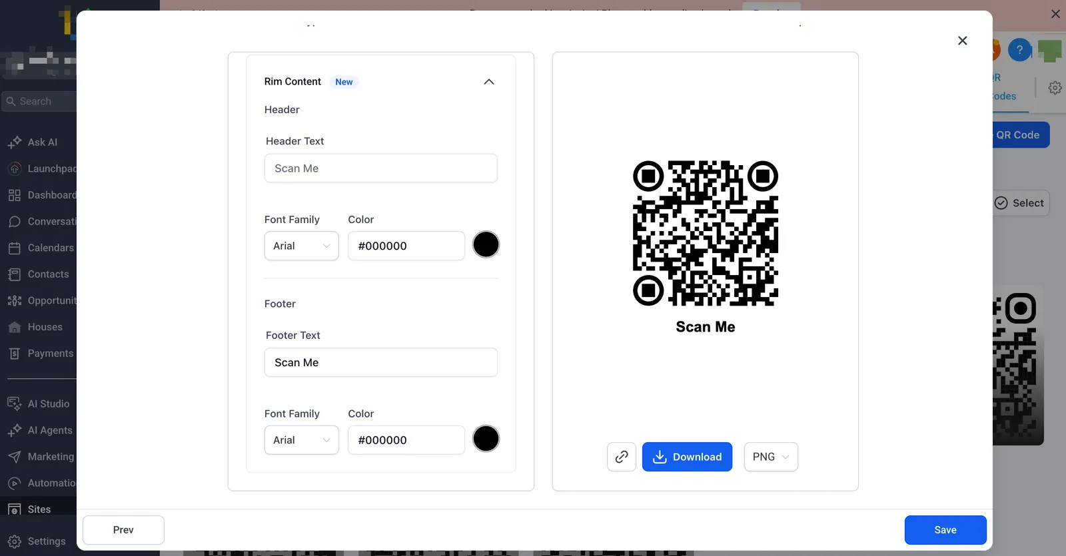Click the background QR code thumbnail

1018,366
